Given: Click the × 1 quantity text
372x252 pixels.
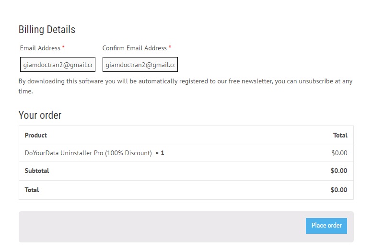Looking at the screenshot, I should pyautogui.click(x=160, y=153).
